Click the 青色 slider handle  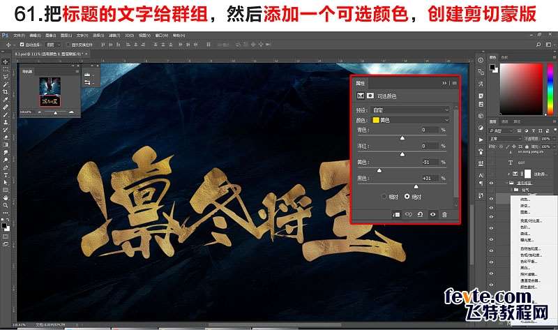[x=402, y=137]
